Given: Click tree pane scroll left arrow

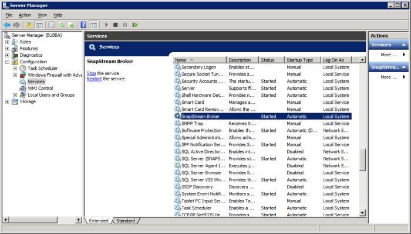Looking at the screenshot, I should tap(6, 220).
